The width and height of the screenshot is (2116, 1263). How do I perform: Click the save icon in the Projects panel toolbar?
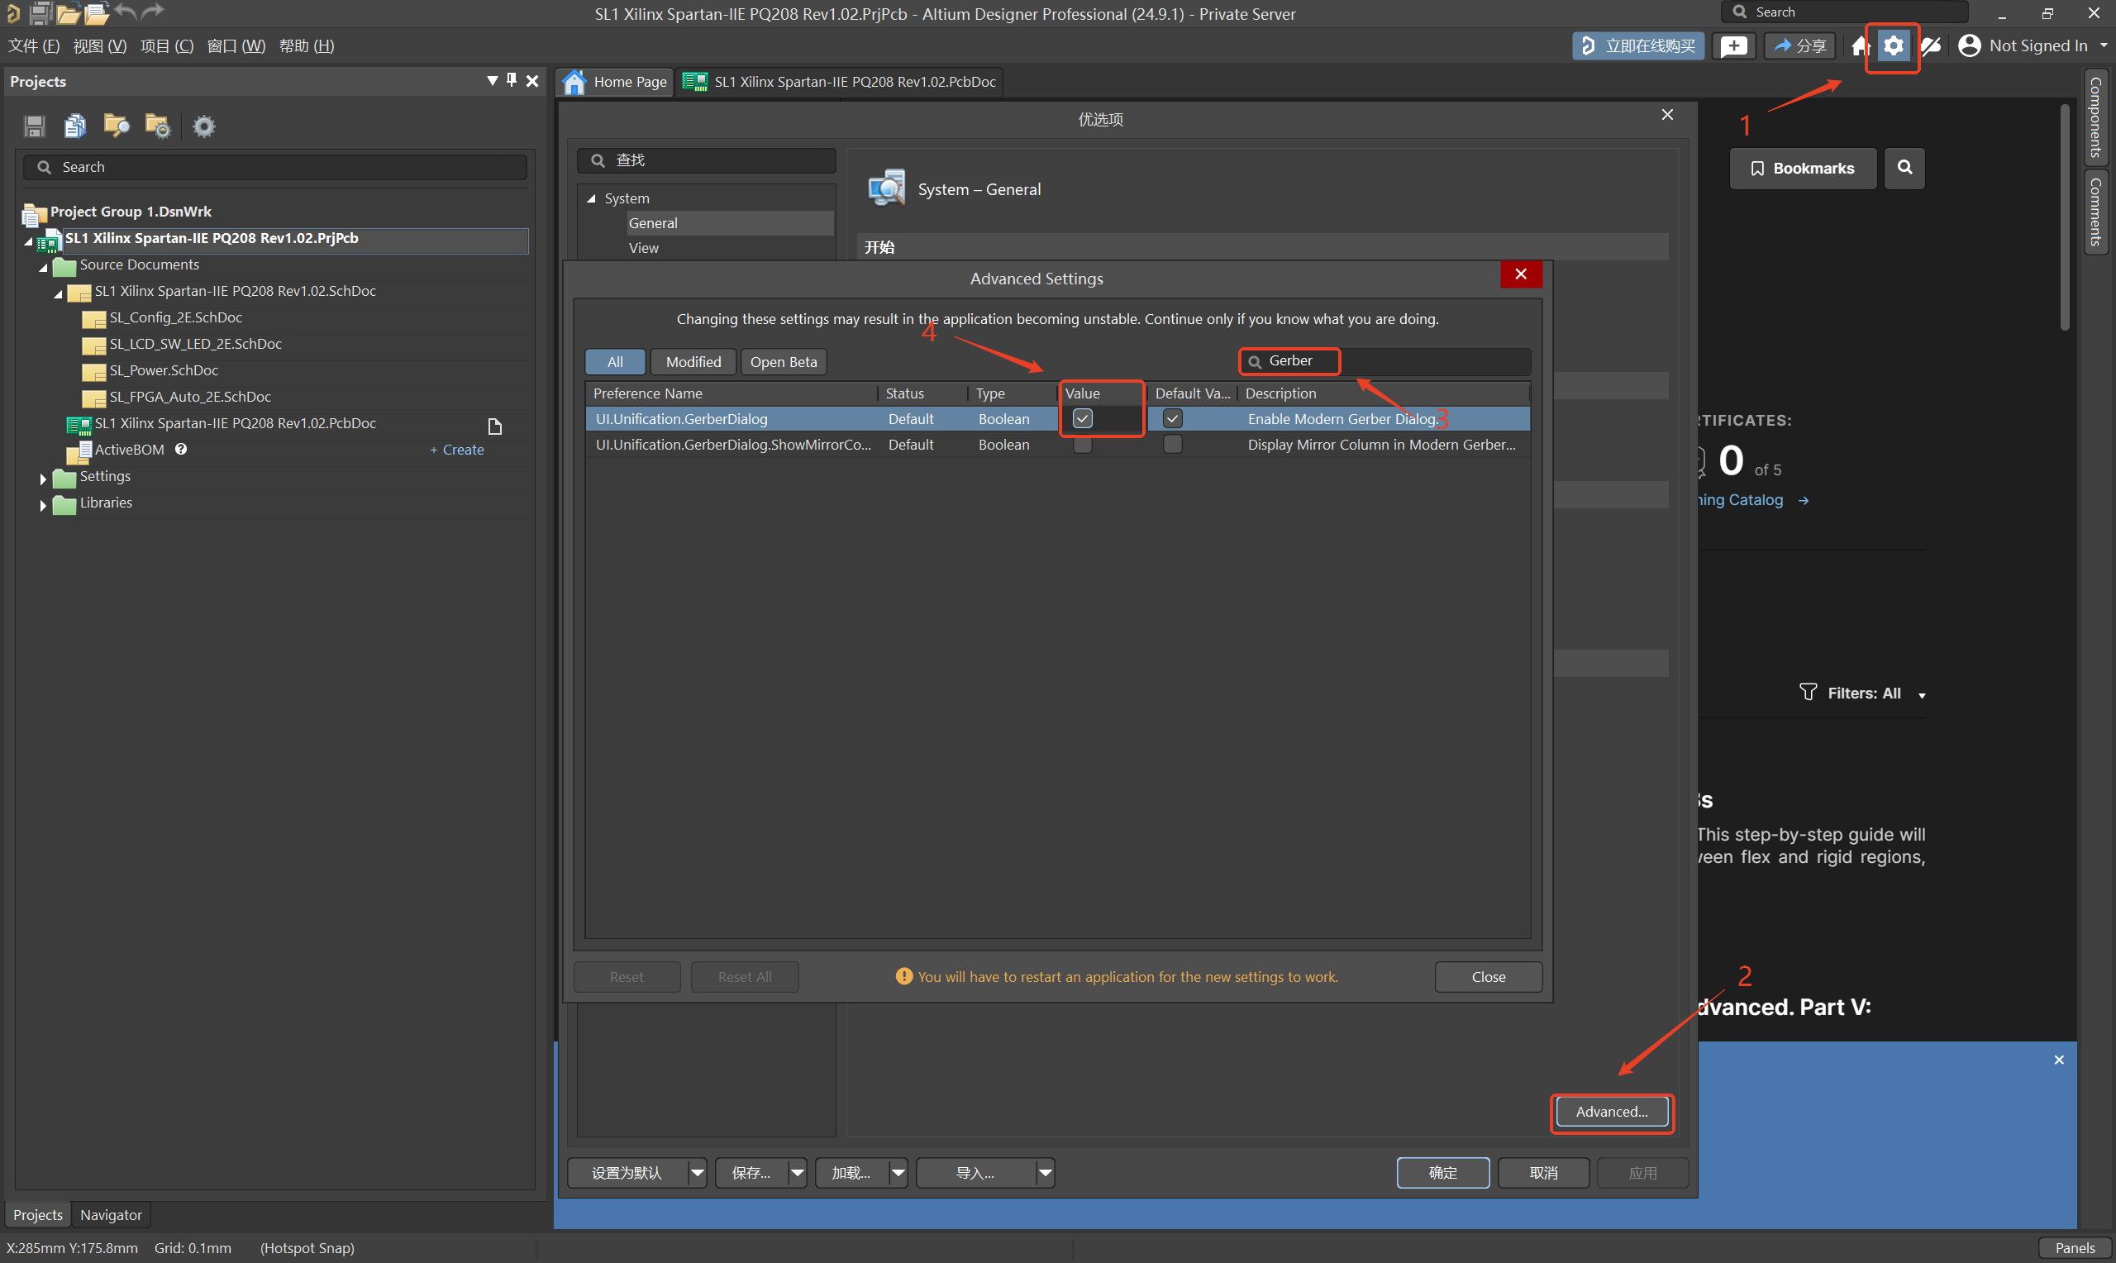pos(35,126)
